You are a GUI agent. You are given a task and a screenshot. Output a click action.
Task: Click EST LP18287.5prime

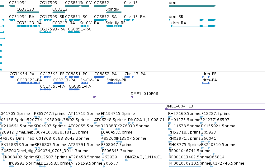click(x=201, y=117)
